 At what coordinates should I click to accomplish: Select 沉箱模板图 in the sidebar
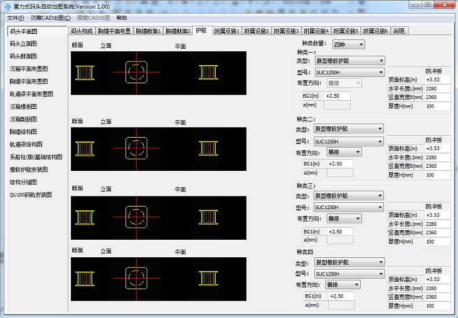click(23, 106)
